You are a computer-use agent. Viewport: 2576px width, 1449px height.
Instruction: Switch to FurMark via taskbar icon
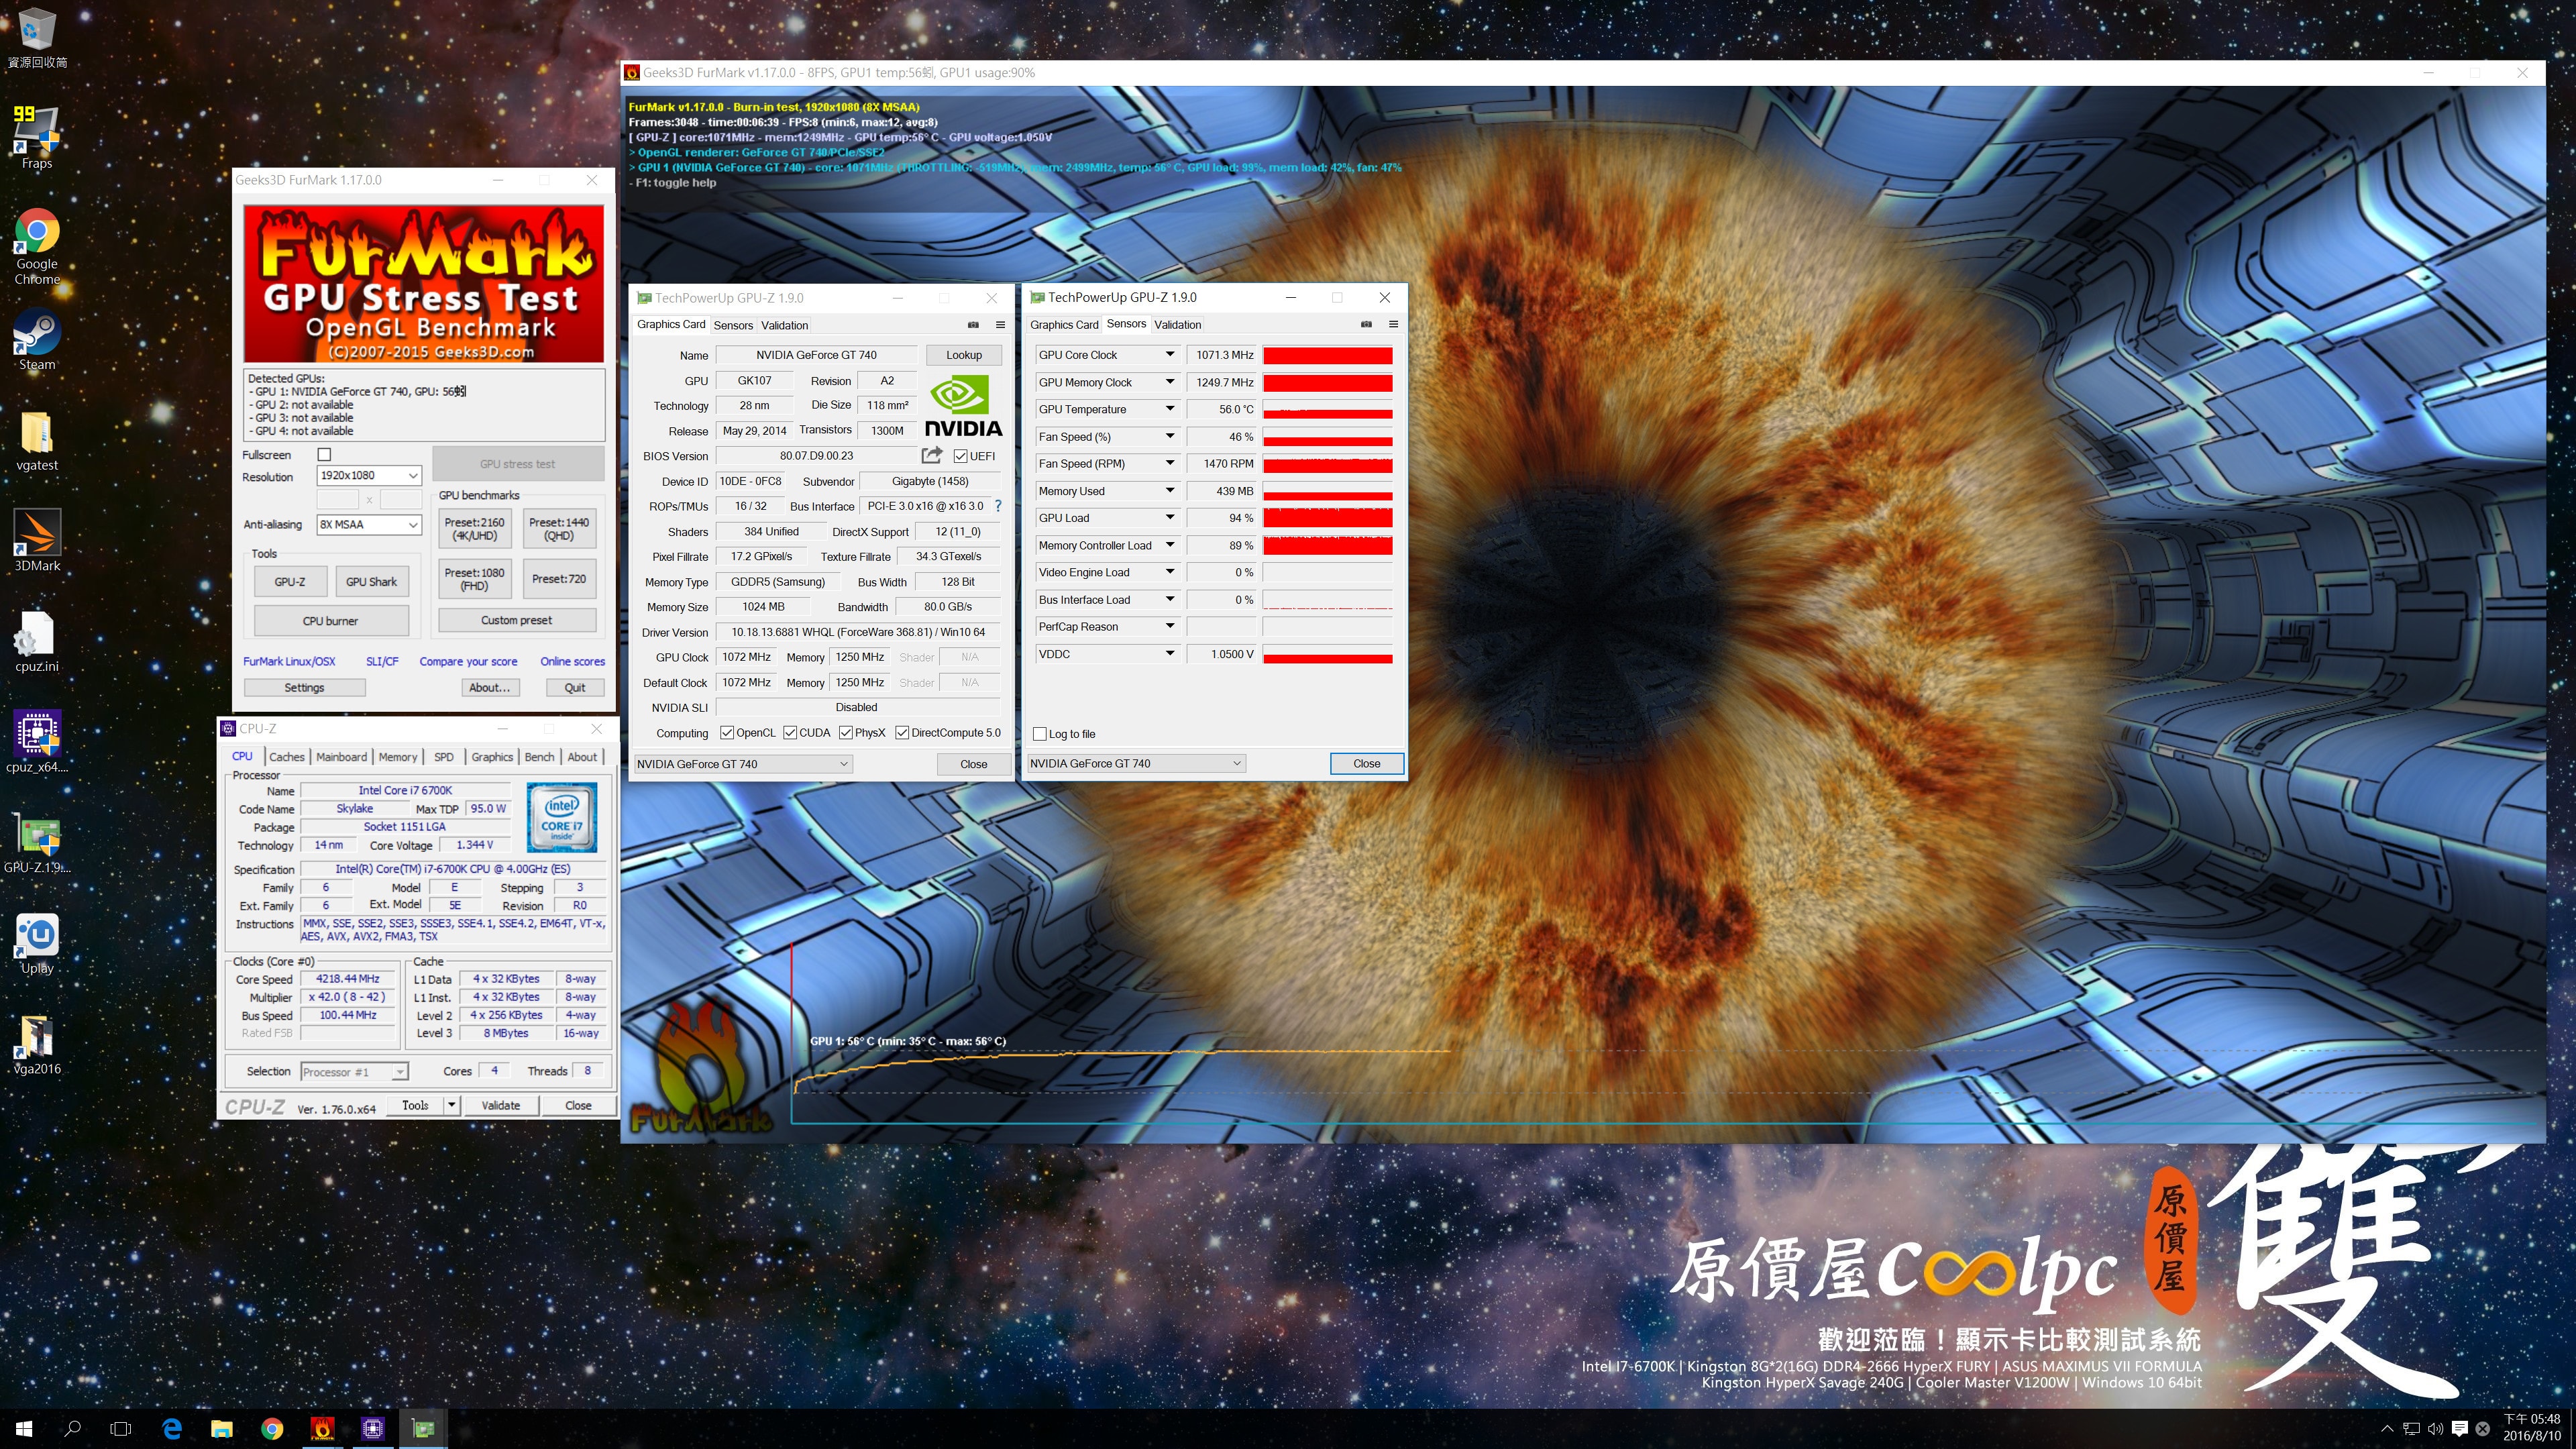coord(322,1429)
